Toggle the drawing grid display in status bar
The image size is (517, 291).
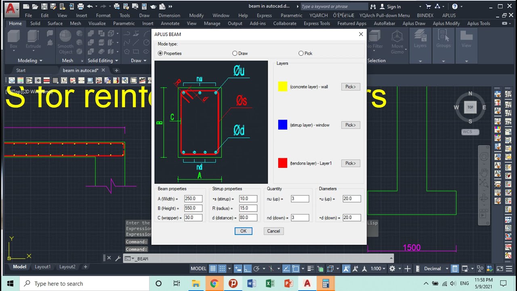coord(213,269)
